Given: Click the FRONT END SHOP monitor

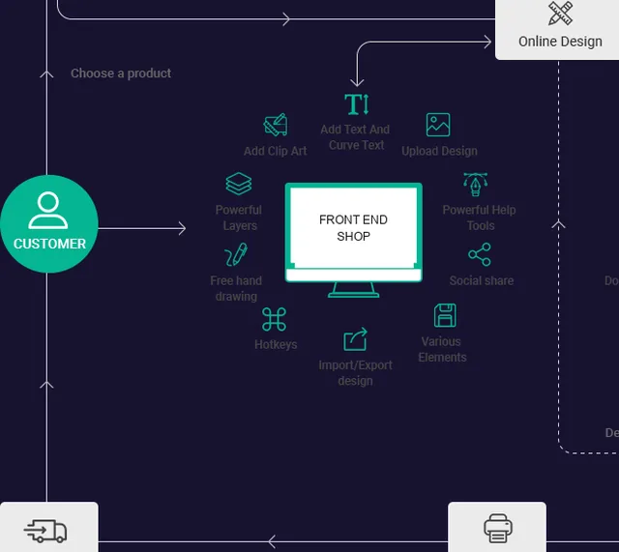Looking at the screenshot, I should (354, 240).
